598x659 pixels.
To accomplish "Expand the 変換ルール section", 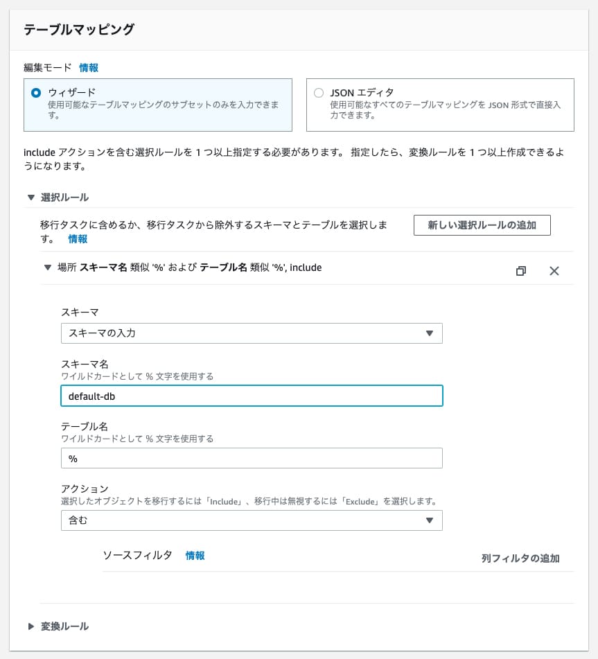I will [30, 626].
